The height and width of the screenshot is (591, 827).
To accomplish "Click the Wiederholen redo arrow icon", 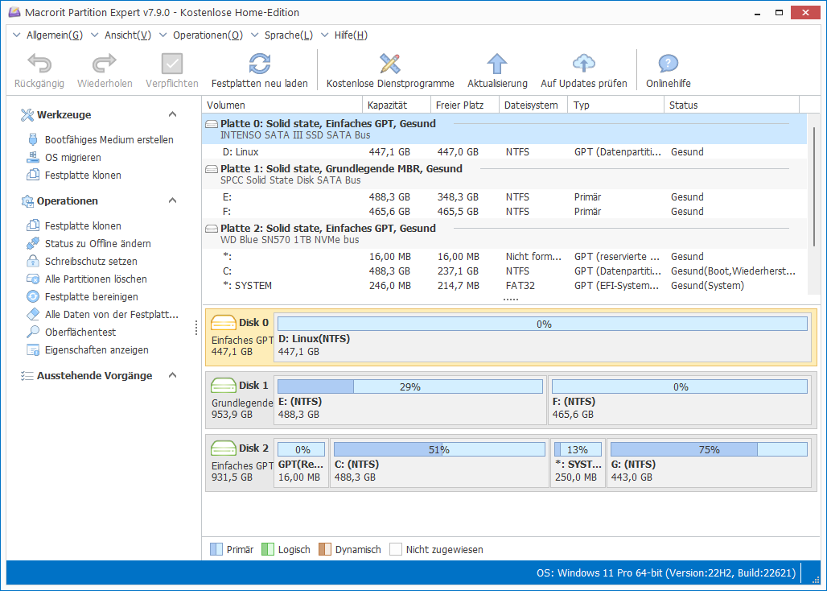I will tap(105, 64).
